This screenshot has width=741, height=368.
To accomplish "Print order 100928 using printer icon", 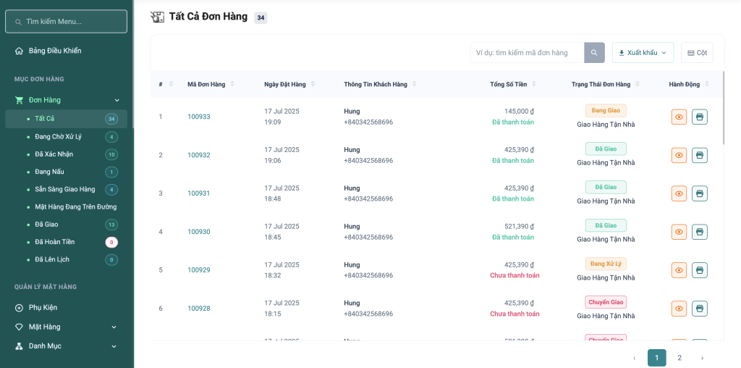I will [699, 309].
